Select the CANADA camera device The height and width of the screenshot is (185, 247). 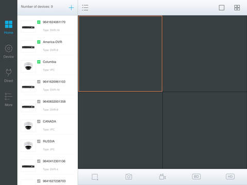(x=47, y=125)
